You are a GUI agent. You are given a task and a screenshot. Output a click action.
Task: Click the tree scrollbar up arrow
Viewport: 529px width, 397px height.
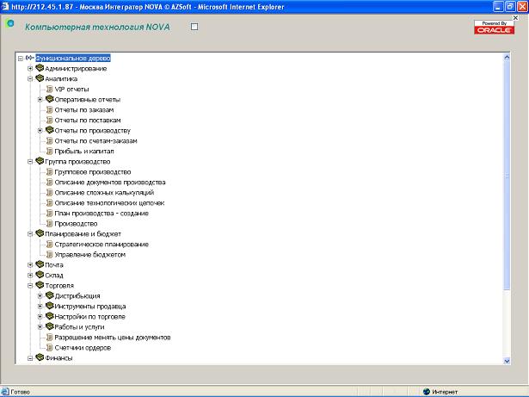pos(507,58)
